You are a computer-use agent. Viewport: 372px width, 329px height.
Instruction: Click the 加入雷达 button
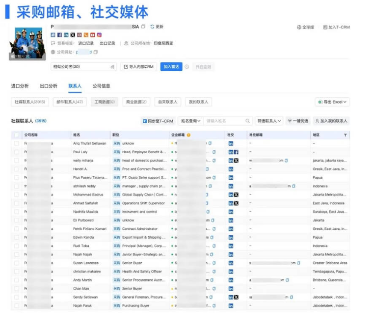click(x=171, y=67)
